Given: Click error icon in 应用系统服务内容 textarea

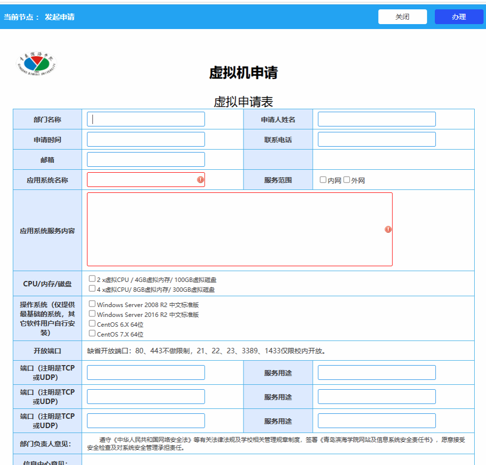Looking at the screenshot, I should coord(388,229).
